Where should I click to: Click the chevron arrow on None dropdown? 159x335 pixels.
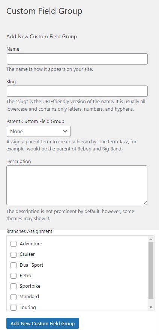65,131
